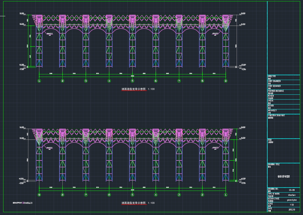This screenshot has width=303, height=215.
Task: Click the SCALE label in title block
Action: 270,204
